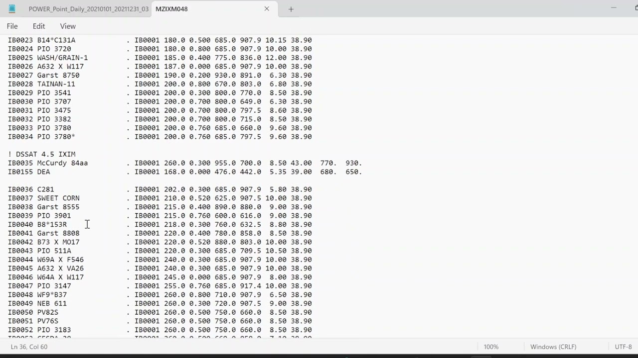Click the text 'PIO 3475'
This screenshot has height=358, width=638.
(x=54, y=110)
